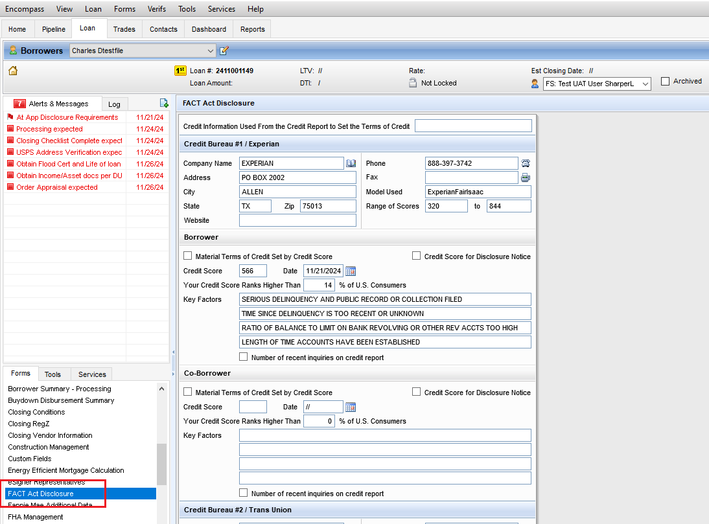This screenshot has height=524, width=709.
Task: Open the Help menu
Action: pos(255,9)
